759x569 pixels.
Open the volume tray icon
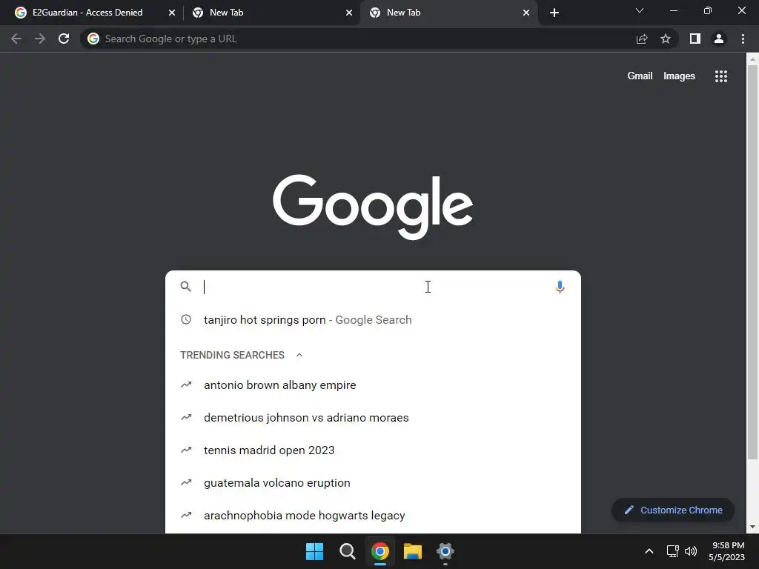coord(691,551)
